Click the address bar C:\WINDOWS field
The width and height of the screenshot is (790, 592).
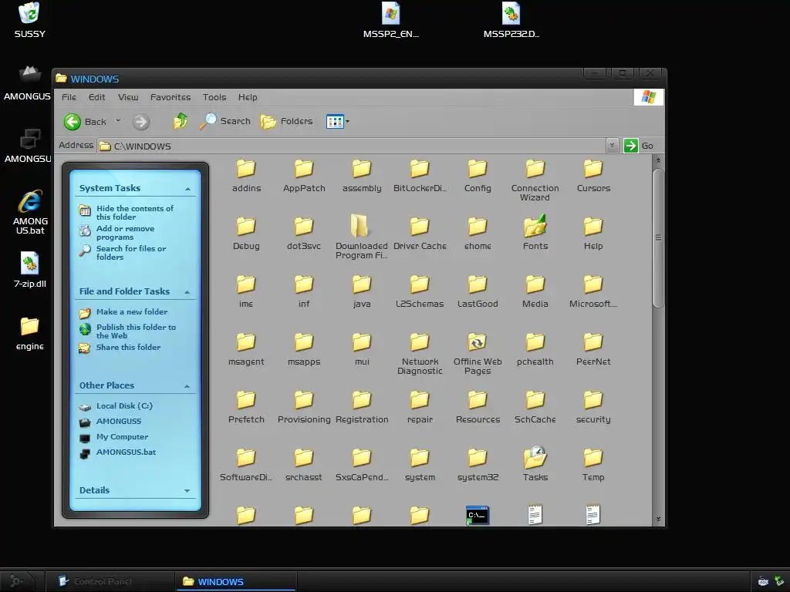(x=352, y=146)
